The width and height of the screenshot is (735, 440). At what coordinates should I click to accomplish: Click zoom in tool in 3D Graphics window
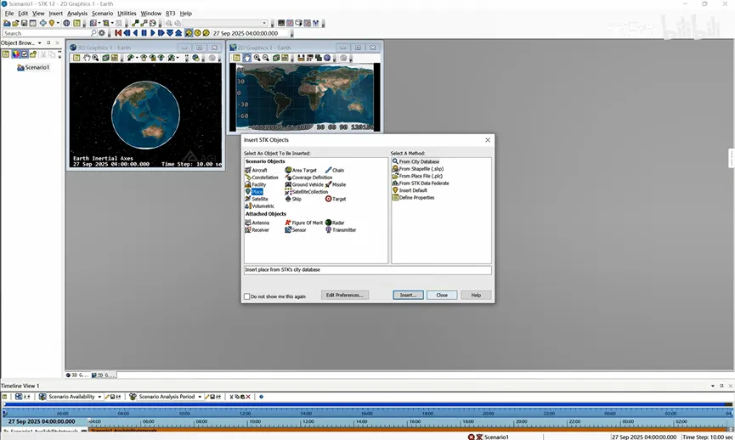(96, 58)
